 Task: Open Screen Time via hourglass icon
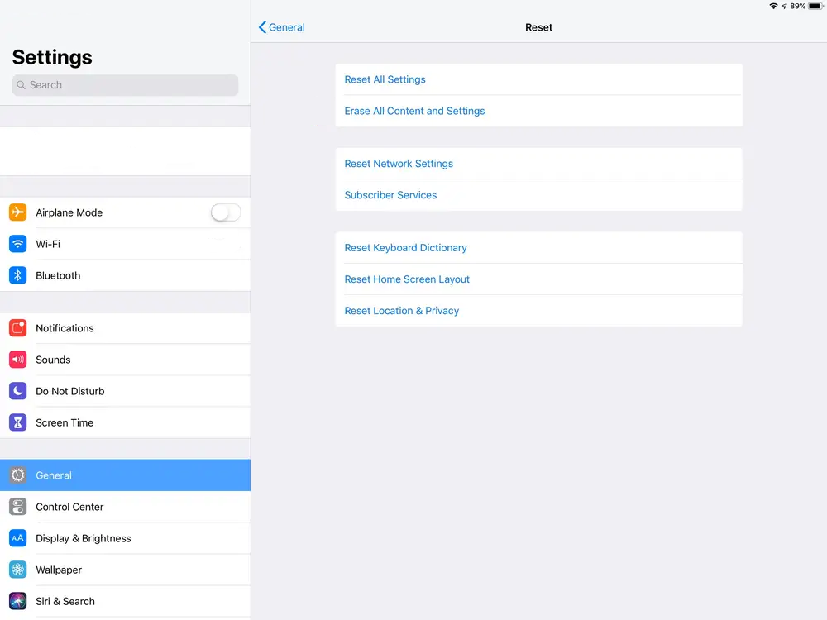coord(17,422)
